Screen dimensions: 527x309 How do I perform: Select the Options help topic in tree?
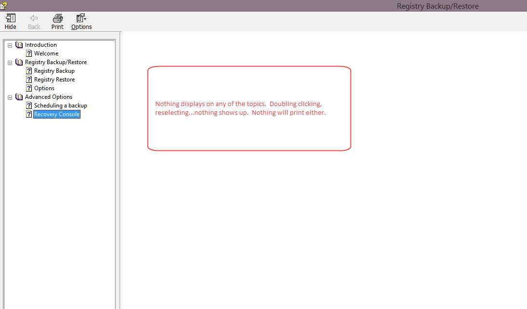click(44, 88)
